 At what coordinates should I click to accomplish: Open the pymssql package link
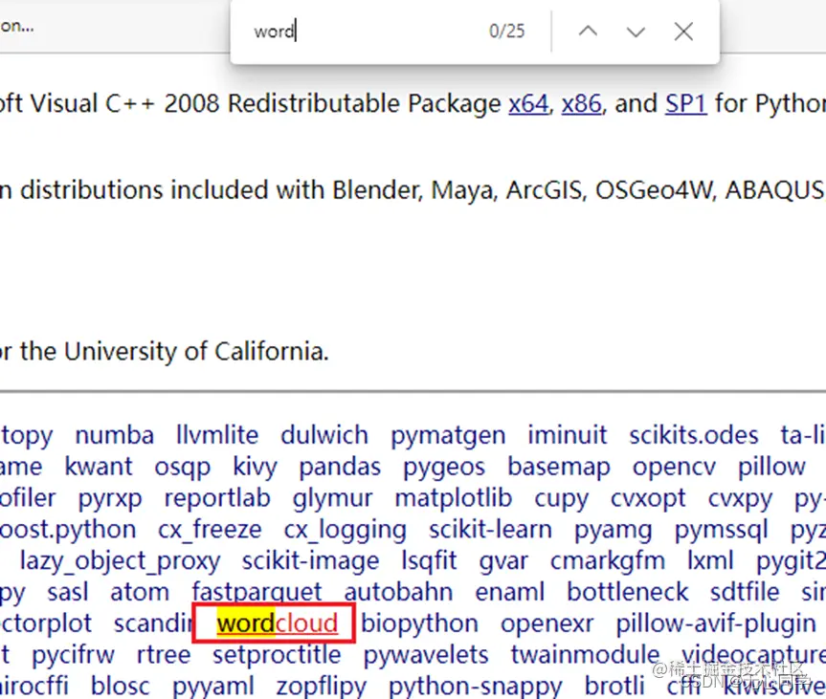(721, 530)
